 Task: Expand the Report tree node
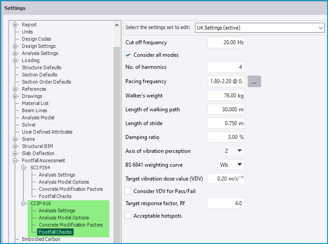pyautogui.click(x=15, y=25)
